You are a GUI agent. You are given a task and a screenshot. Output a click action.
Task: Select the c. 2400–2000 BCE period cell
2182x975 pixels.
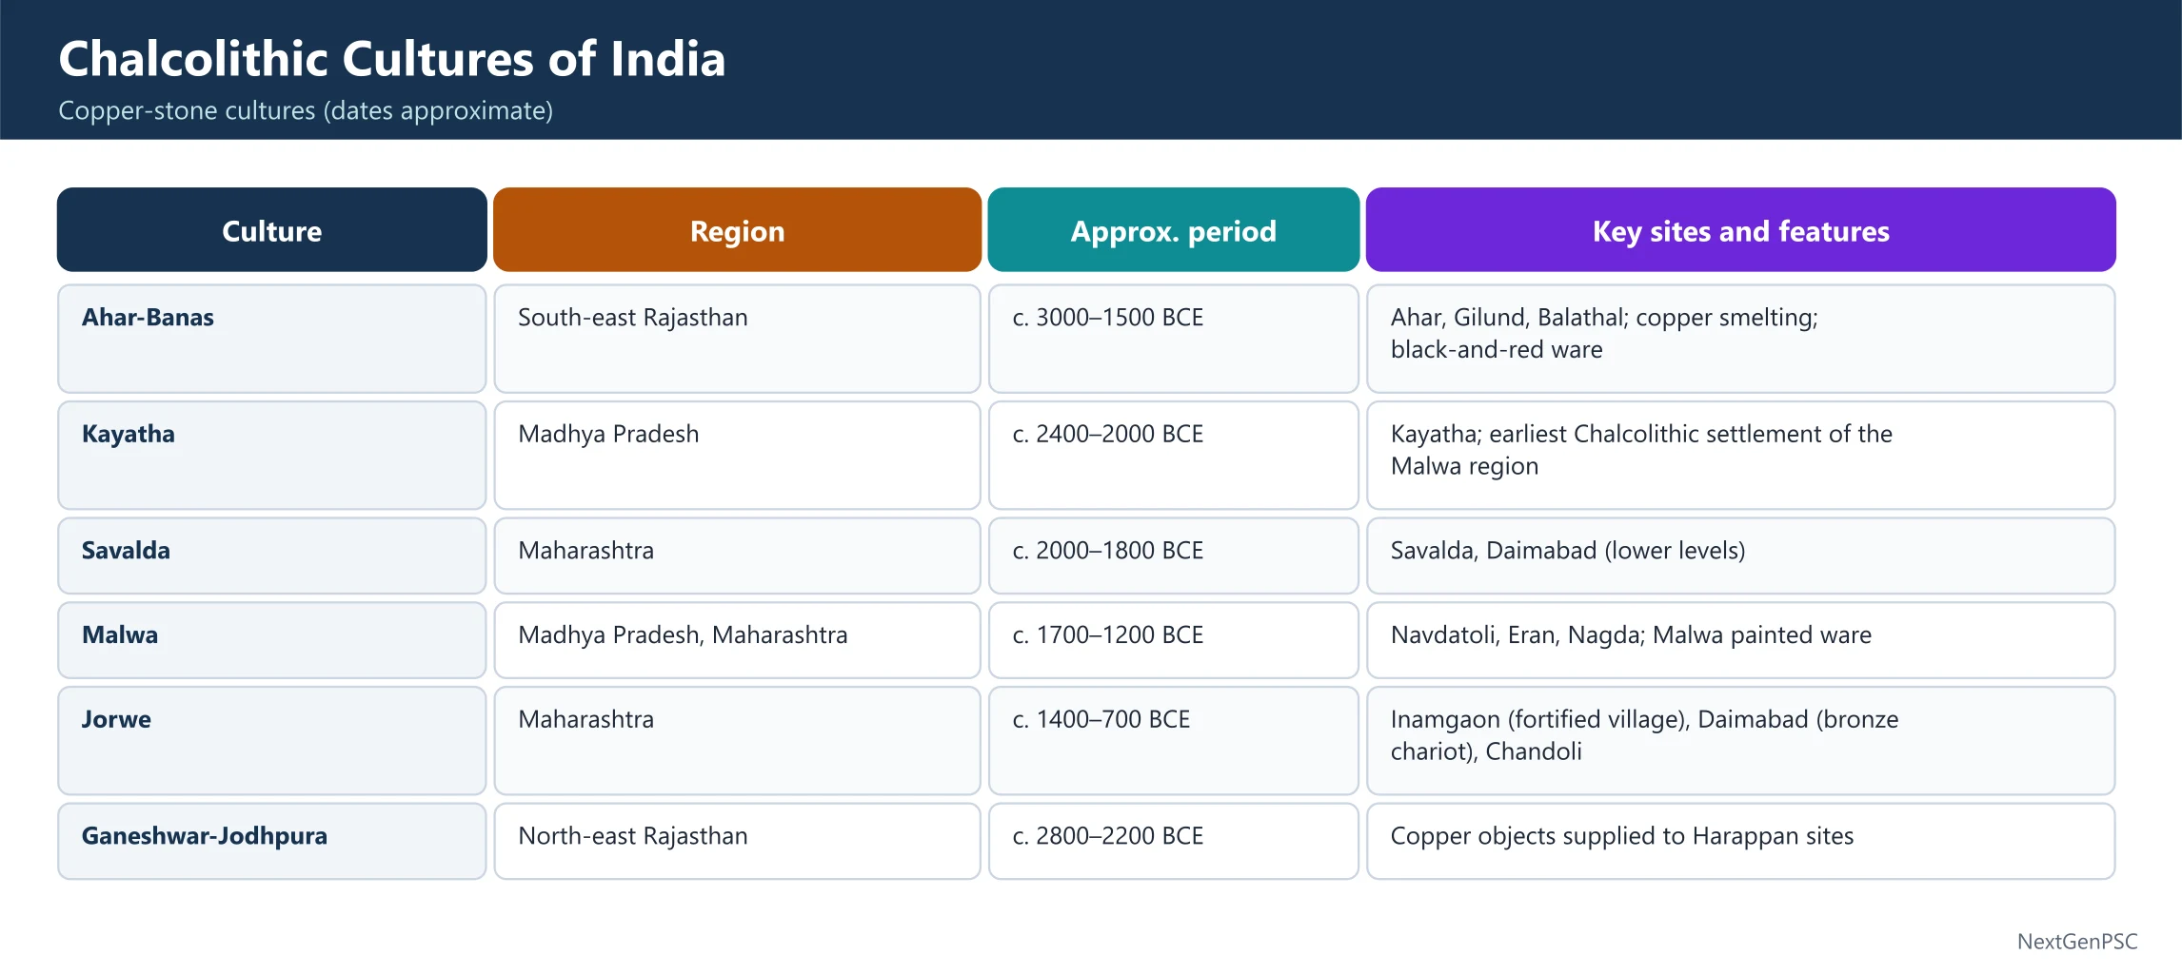1173,455
